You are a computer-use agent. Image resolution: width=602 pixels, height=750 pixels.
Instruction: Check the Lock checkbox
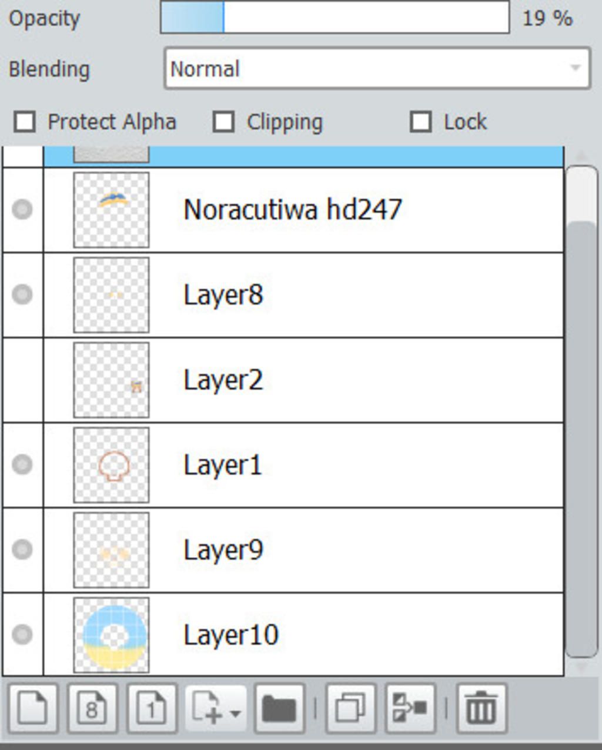pos(420,122)
